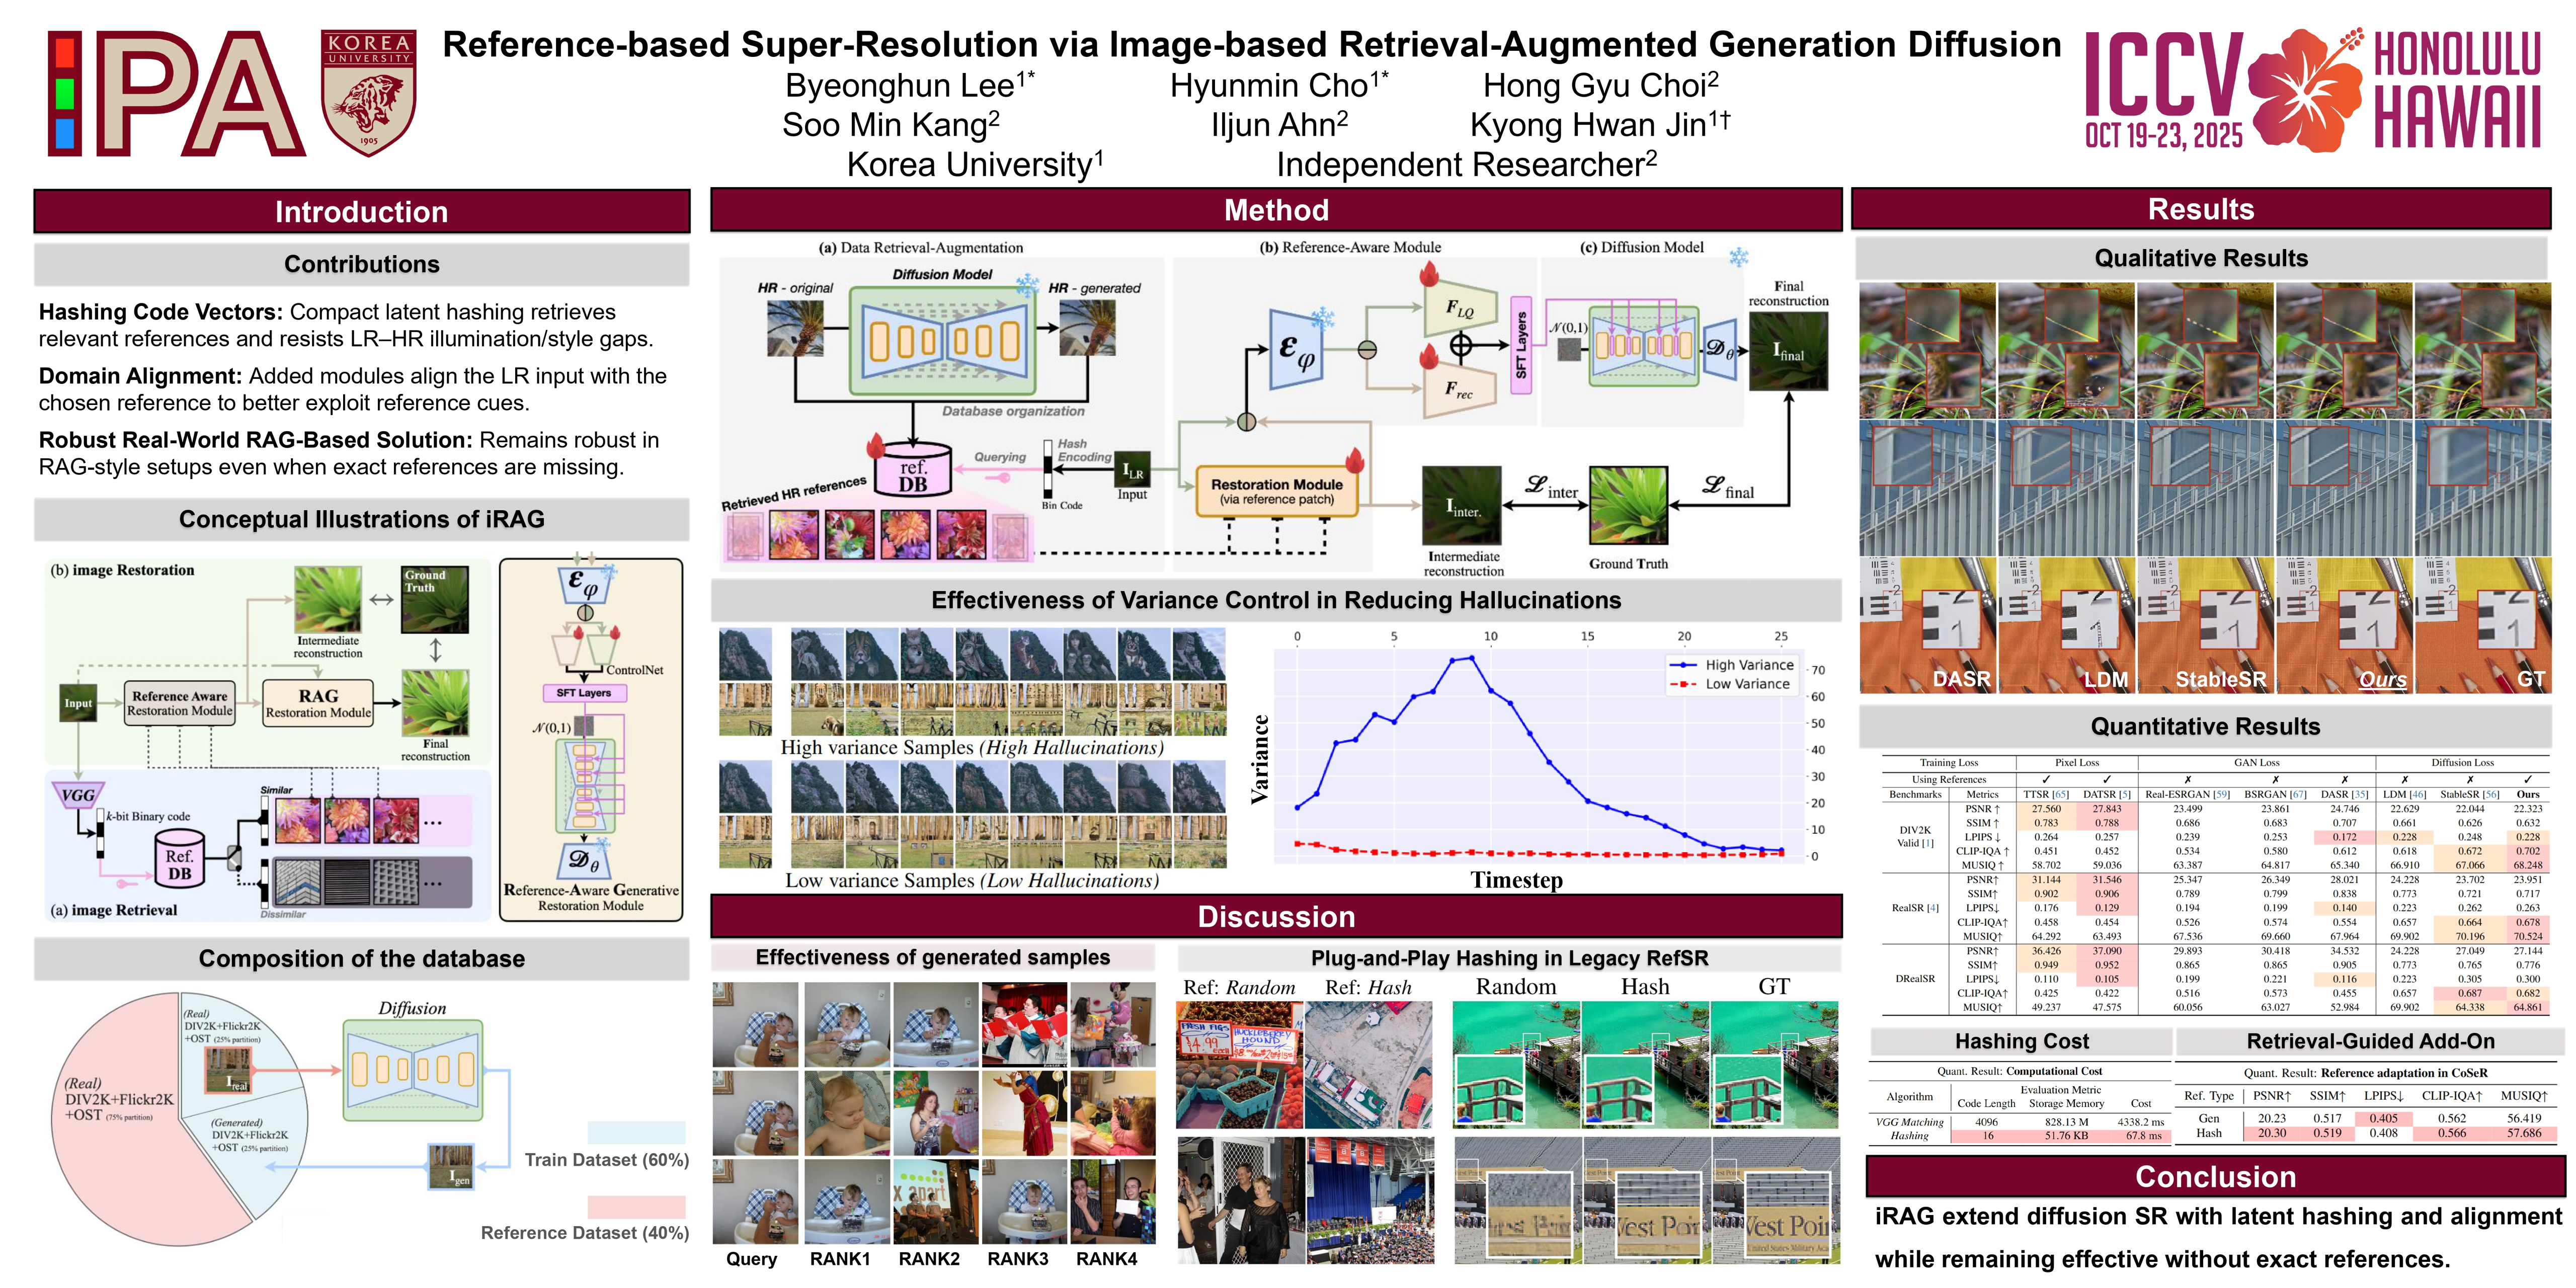Viewport: 2576px width, 1288px height.
Task: Click the Low Variance legend entry
Action: (1746, 684)
